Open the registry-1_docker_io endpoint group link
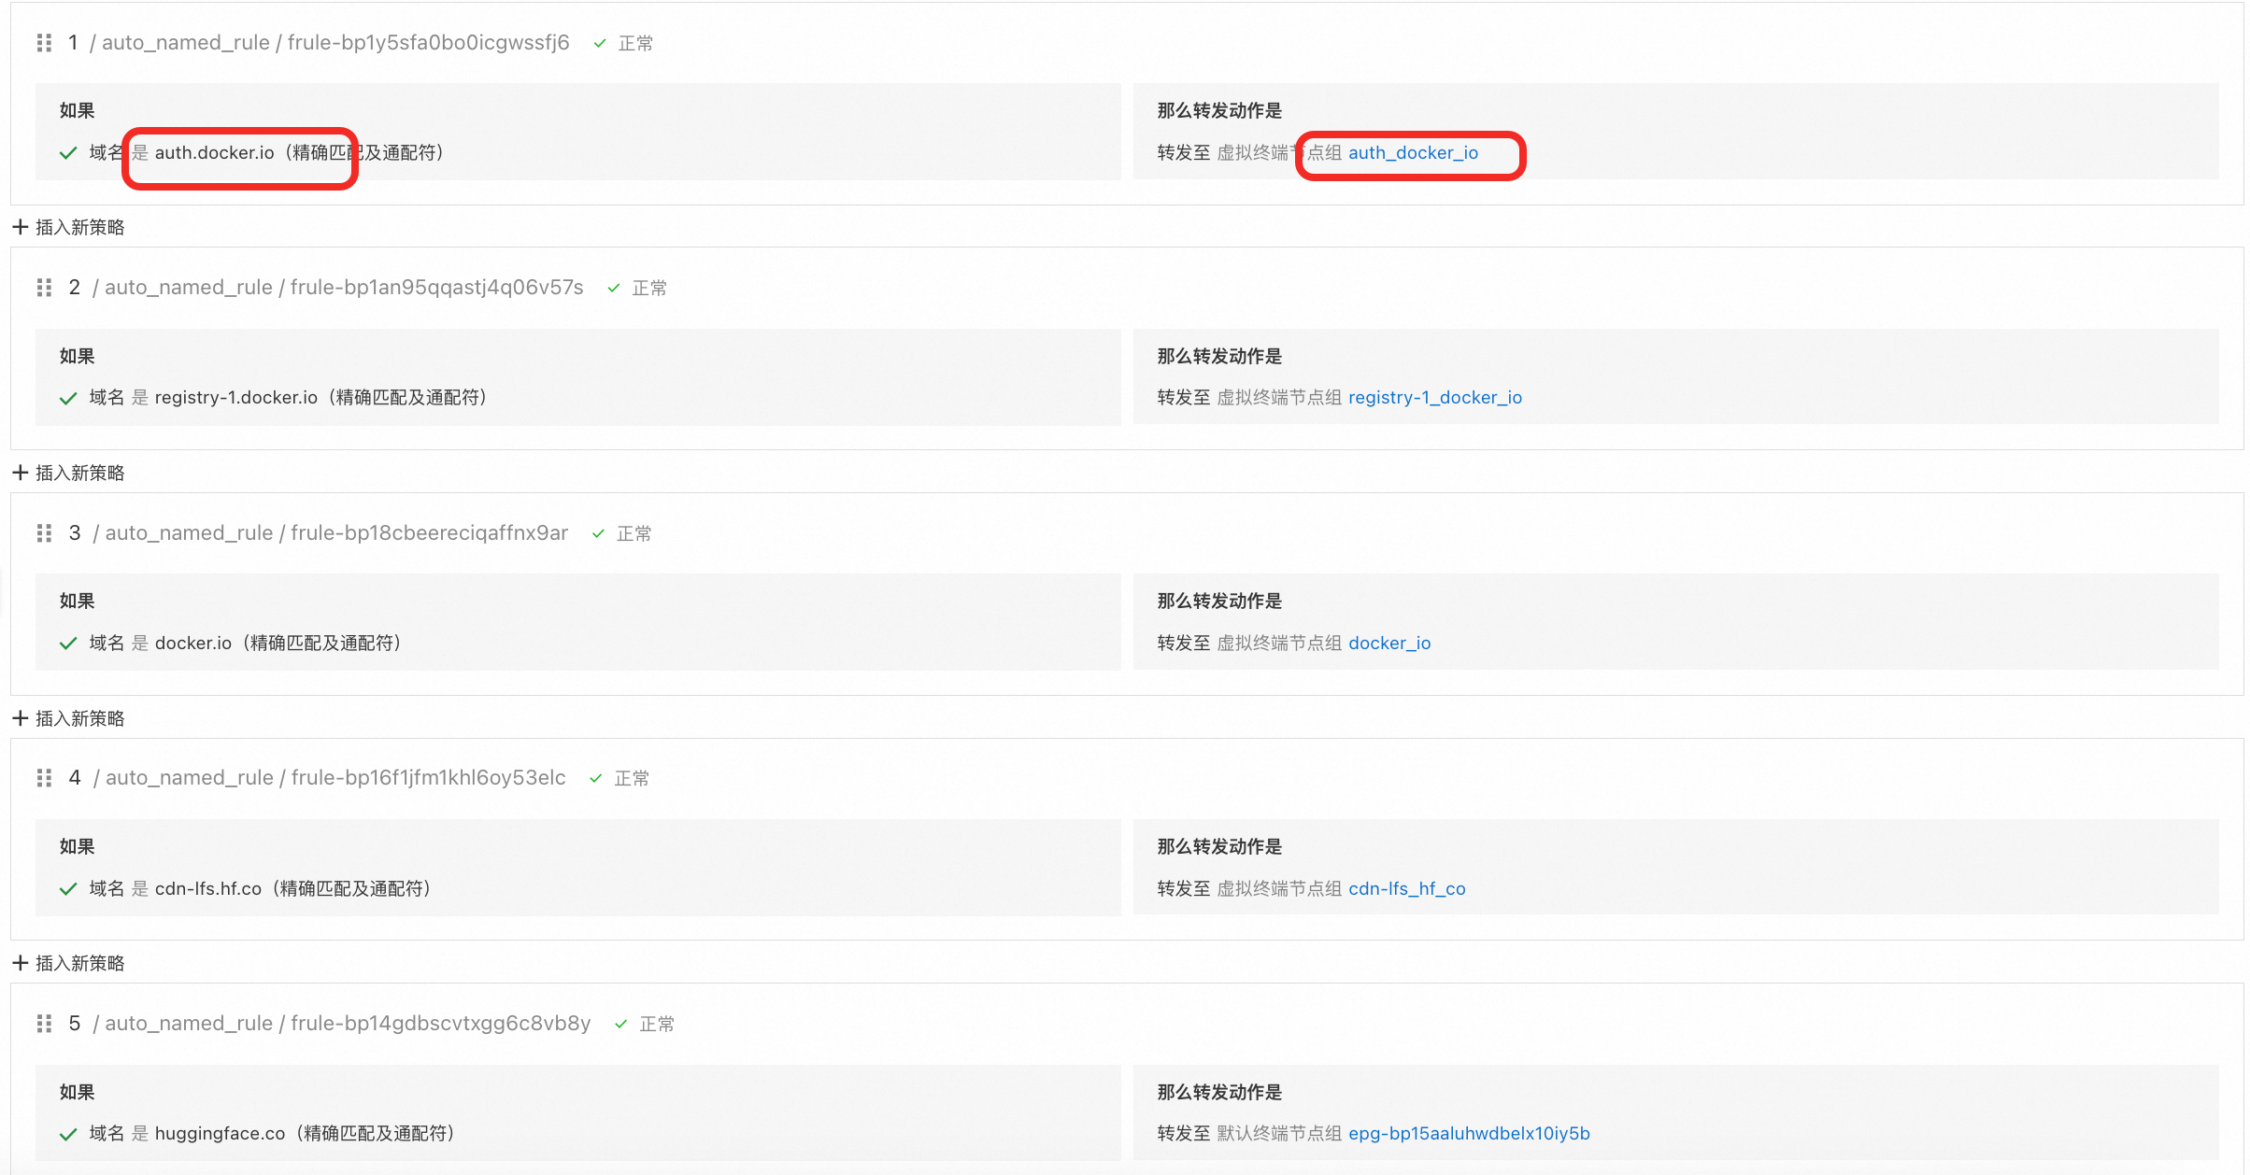Screen dimensions: 2250x1175 click(x=1435, y=398)
